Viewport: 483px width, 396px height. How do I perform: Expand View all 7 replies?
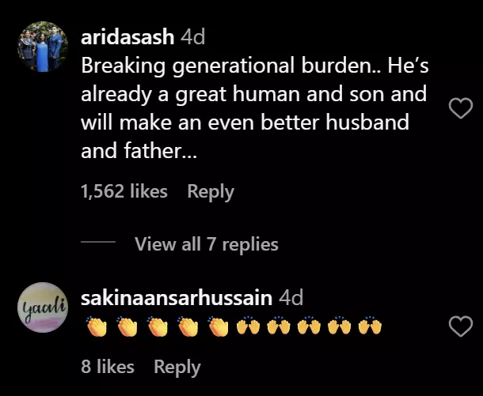pyautogui.click(x=207, y=244)
